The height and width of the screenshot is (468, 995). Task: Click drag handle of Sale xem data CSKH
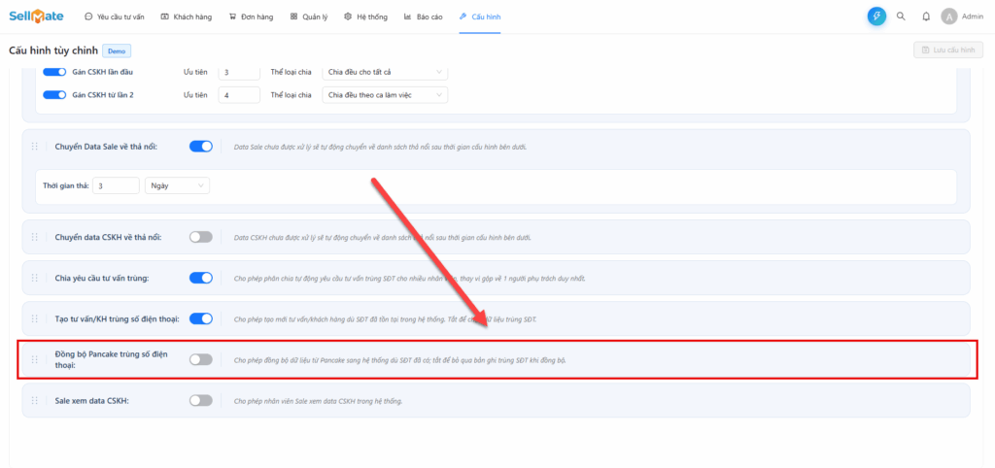[35, 400]
